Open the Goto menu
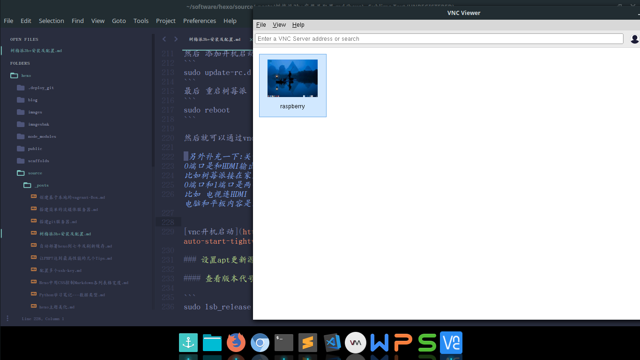 coord(119,21)
